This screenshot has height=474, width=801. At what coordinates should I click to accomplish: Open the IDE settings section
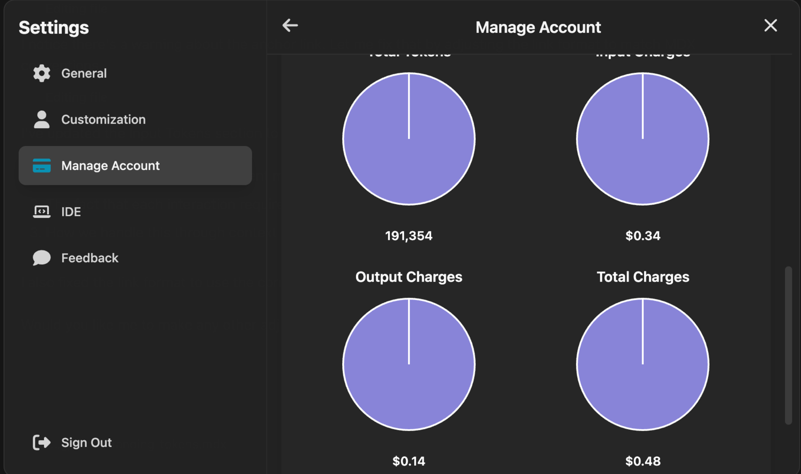71,212
